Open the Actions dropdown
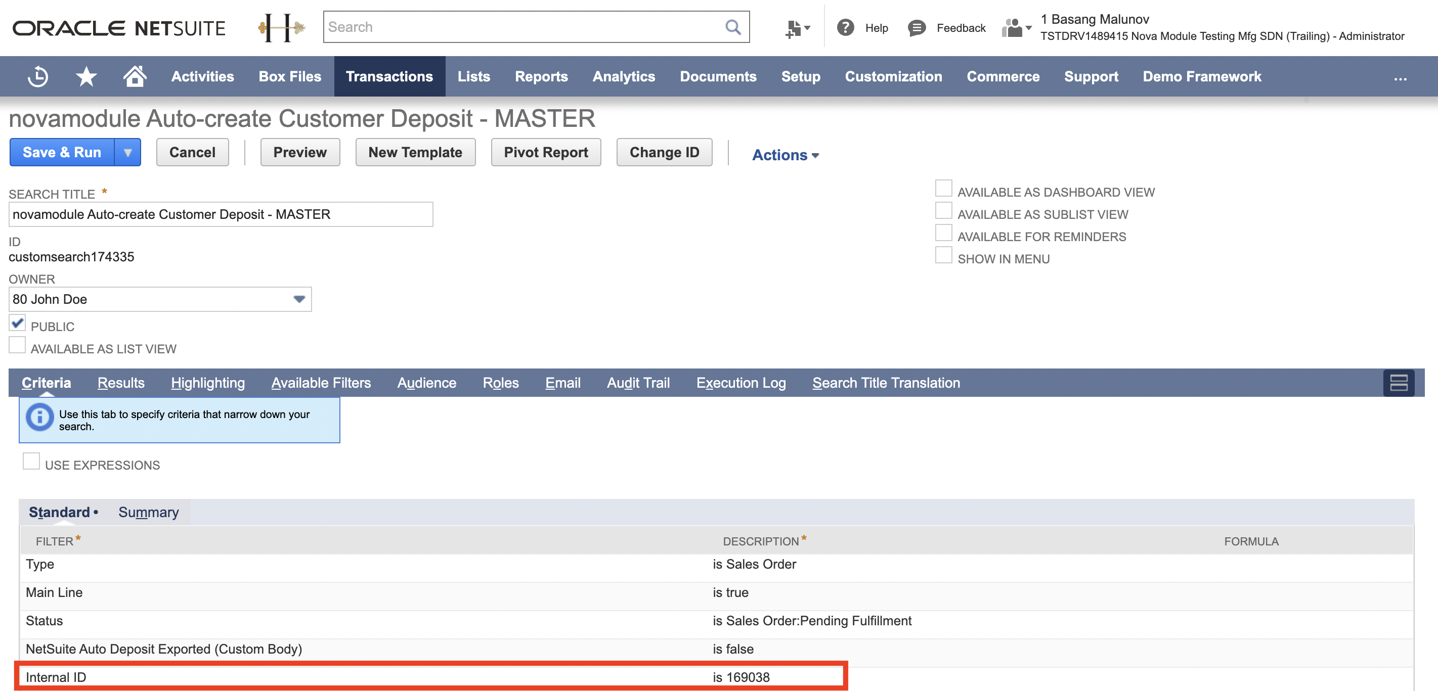This screenshot has width=1438, height=691. [x=785, y=155]
